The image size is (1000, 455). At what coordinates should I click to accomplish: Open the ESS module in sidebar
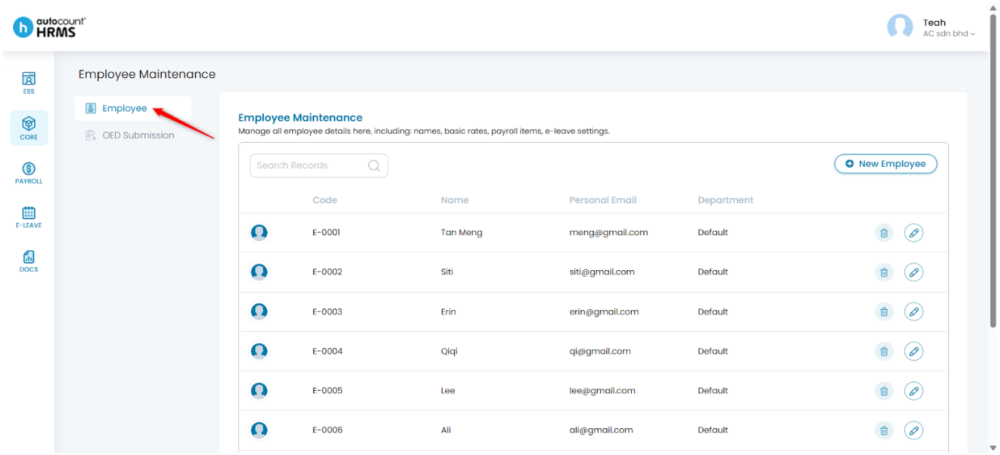click(x=28, y=83)
